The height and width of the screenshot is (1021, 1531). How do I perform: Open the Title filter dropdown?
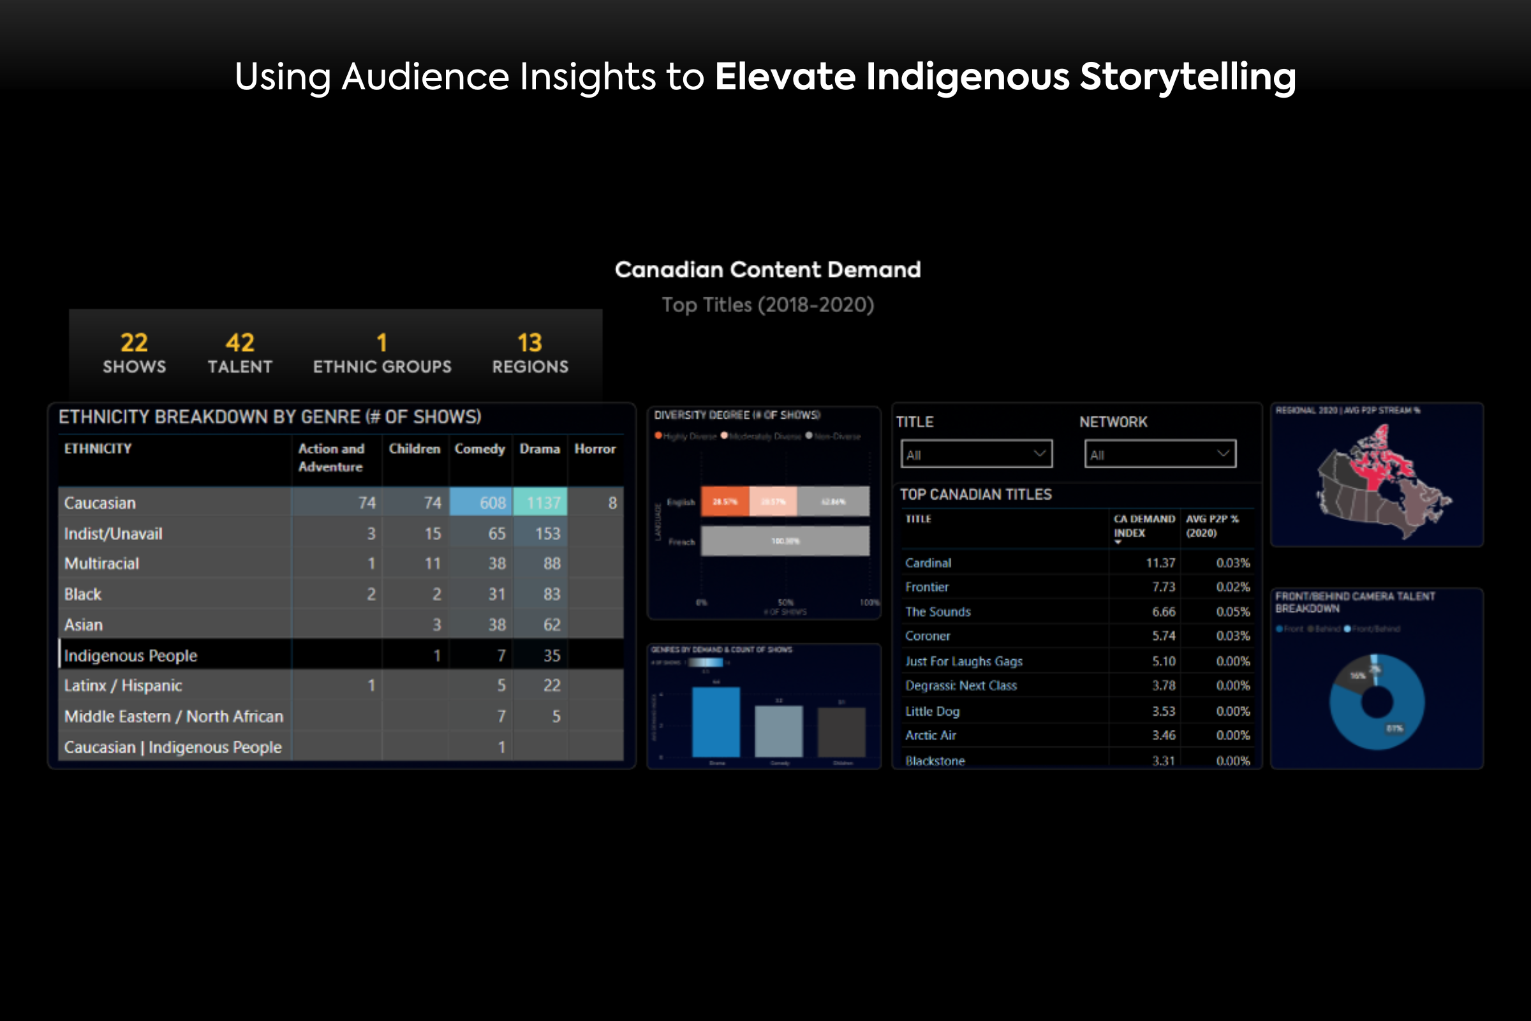pyautogui.click(x=976, y=454)
